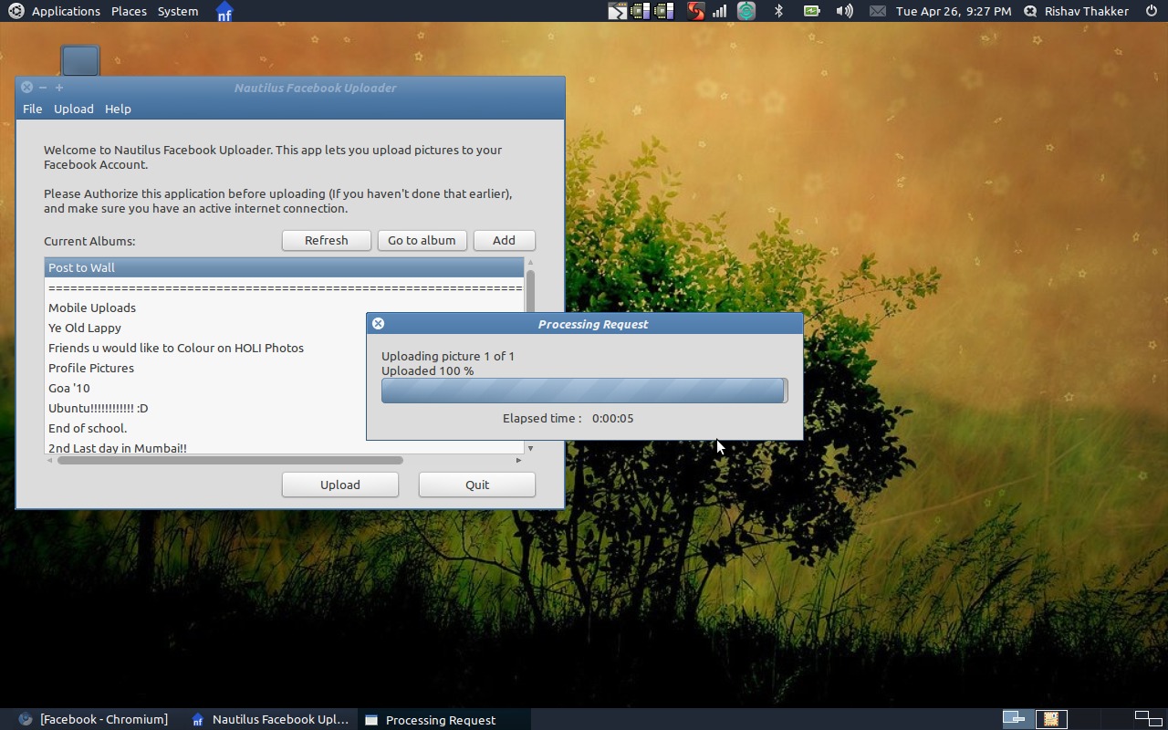Open the Places menu in top panel
Image resolution: width=1168 pixels, height=730 pixels.
click(129, 11)
